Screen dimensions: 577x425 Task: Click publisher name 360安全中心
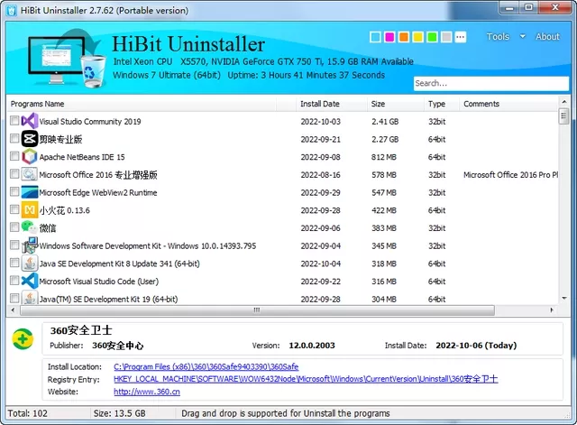[x=117, y=346]
